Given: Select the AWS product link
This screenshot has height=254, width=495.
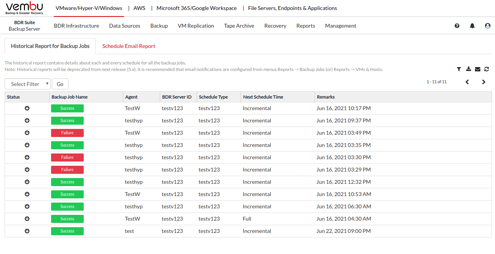Looking at the screenshot, I should [139, 8].
